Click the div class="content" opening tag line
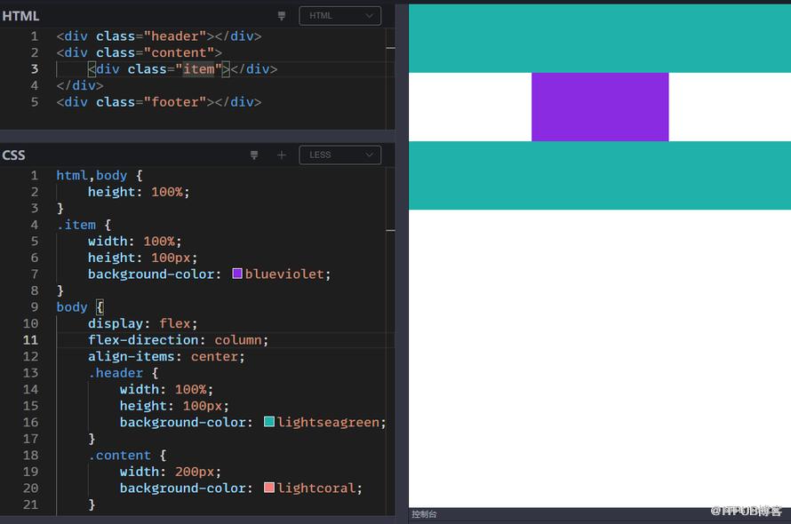 tap(140, 52)
